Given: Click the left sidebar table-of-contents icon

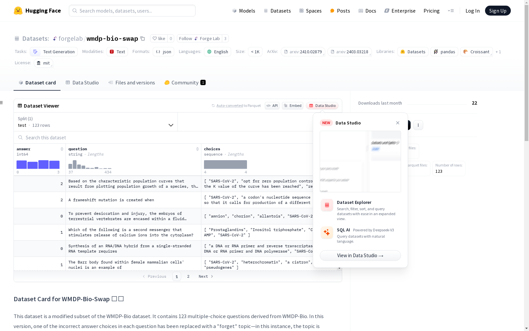Looking at the screenshot, I should pos(1,103).
